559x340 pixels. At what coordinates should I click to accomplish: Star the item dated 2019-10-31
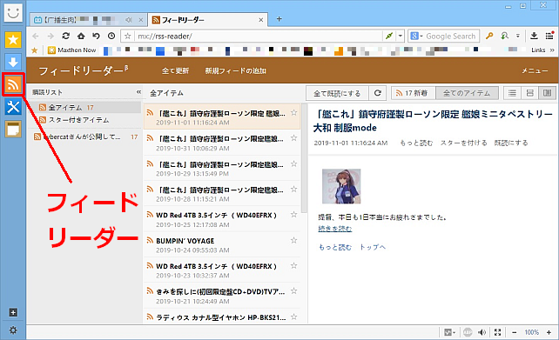(x=293, y=138)
